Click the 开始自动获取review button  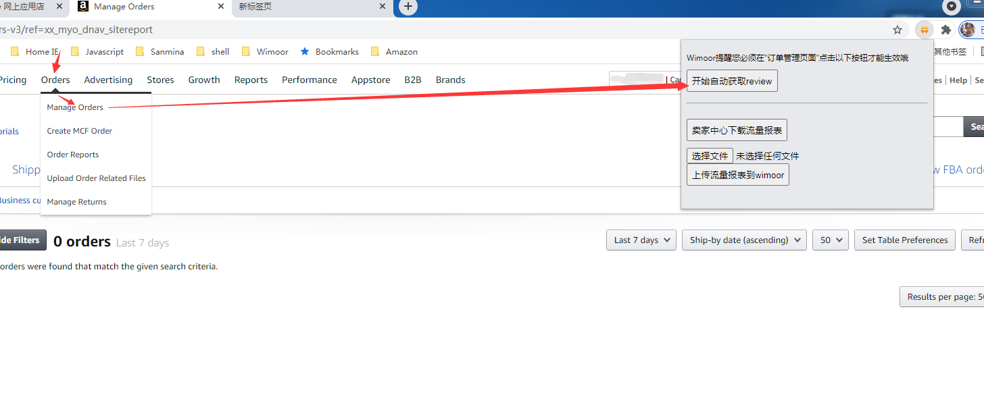pyautogui.click(x=732, y=81)
